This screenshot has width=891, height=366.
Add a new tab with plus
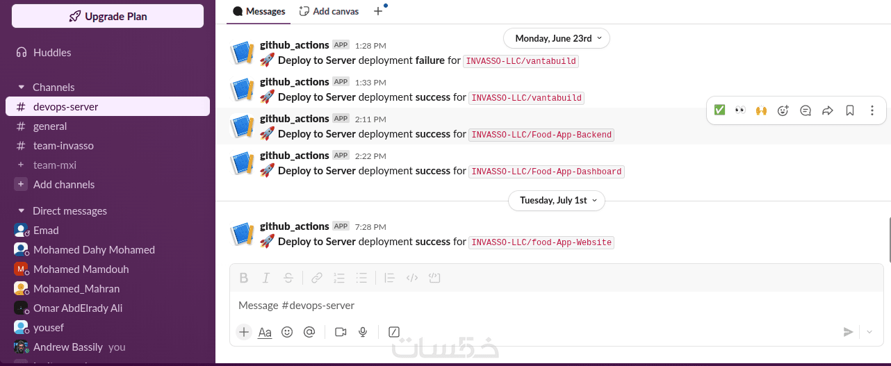click(x=378, y=11)
